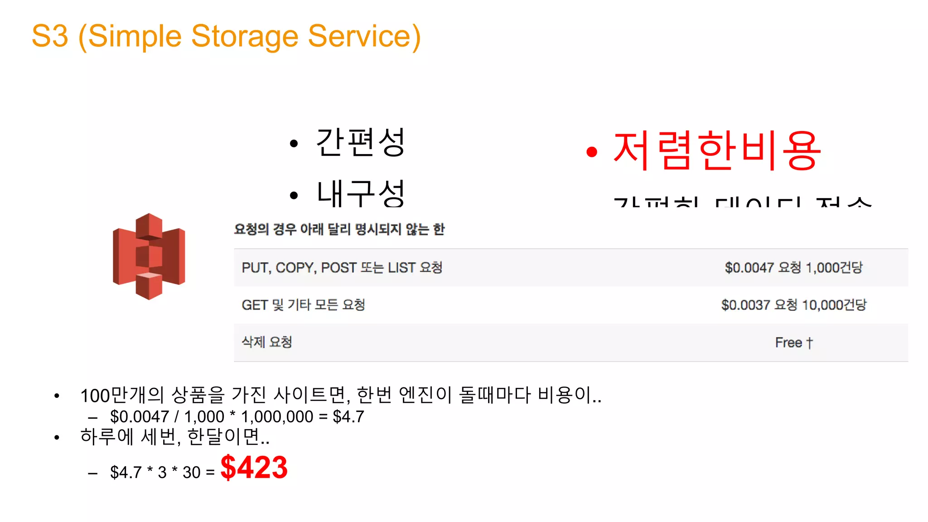This screenshot has width=928, height=522.
Task: Click the large red $423 total
Action: click(254, 468)
